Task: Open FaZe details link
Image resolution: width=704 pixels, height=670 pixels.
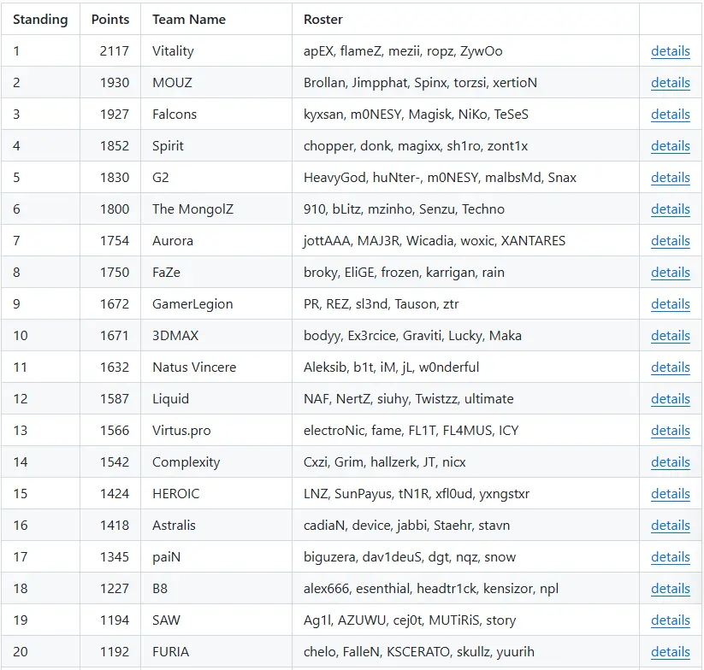Action: [670, 273]
